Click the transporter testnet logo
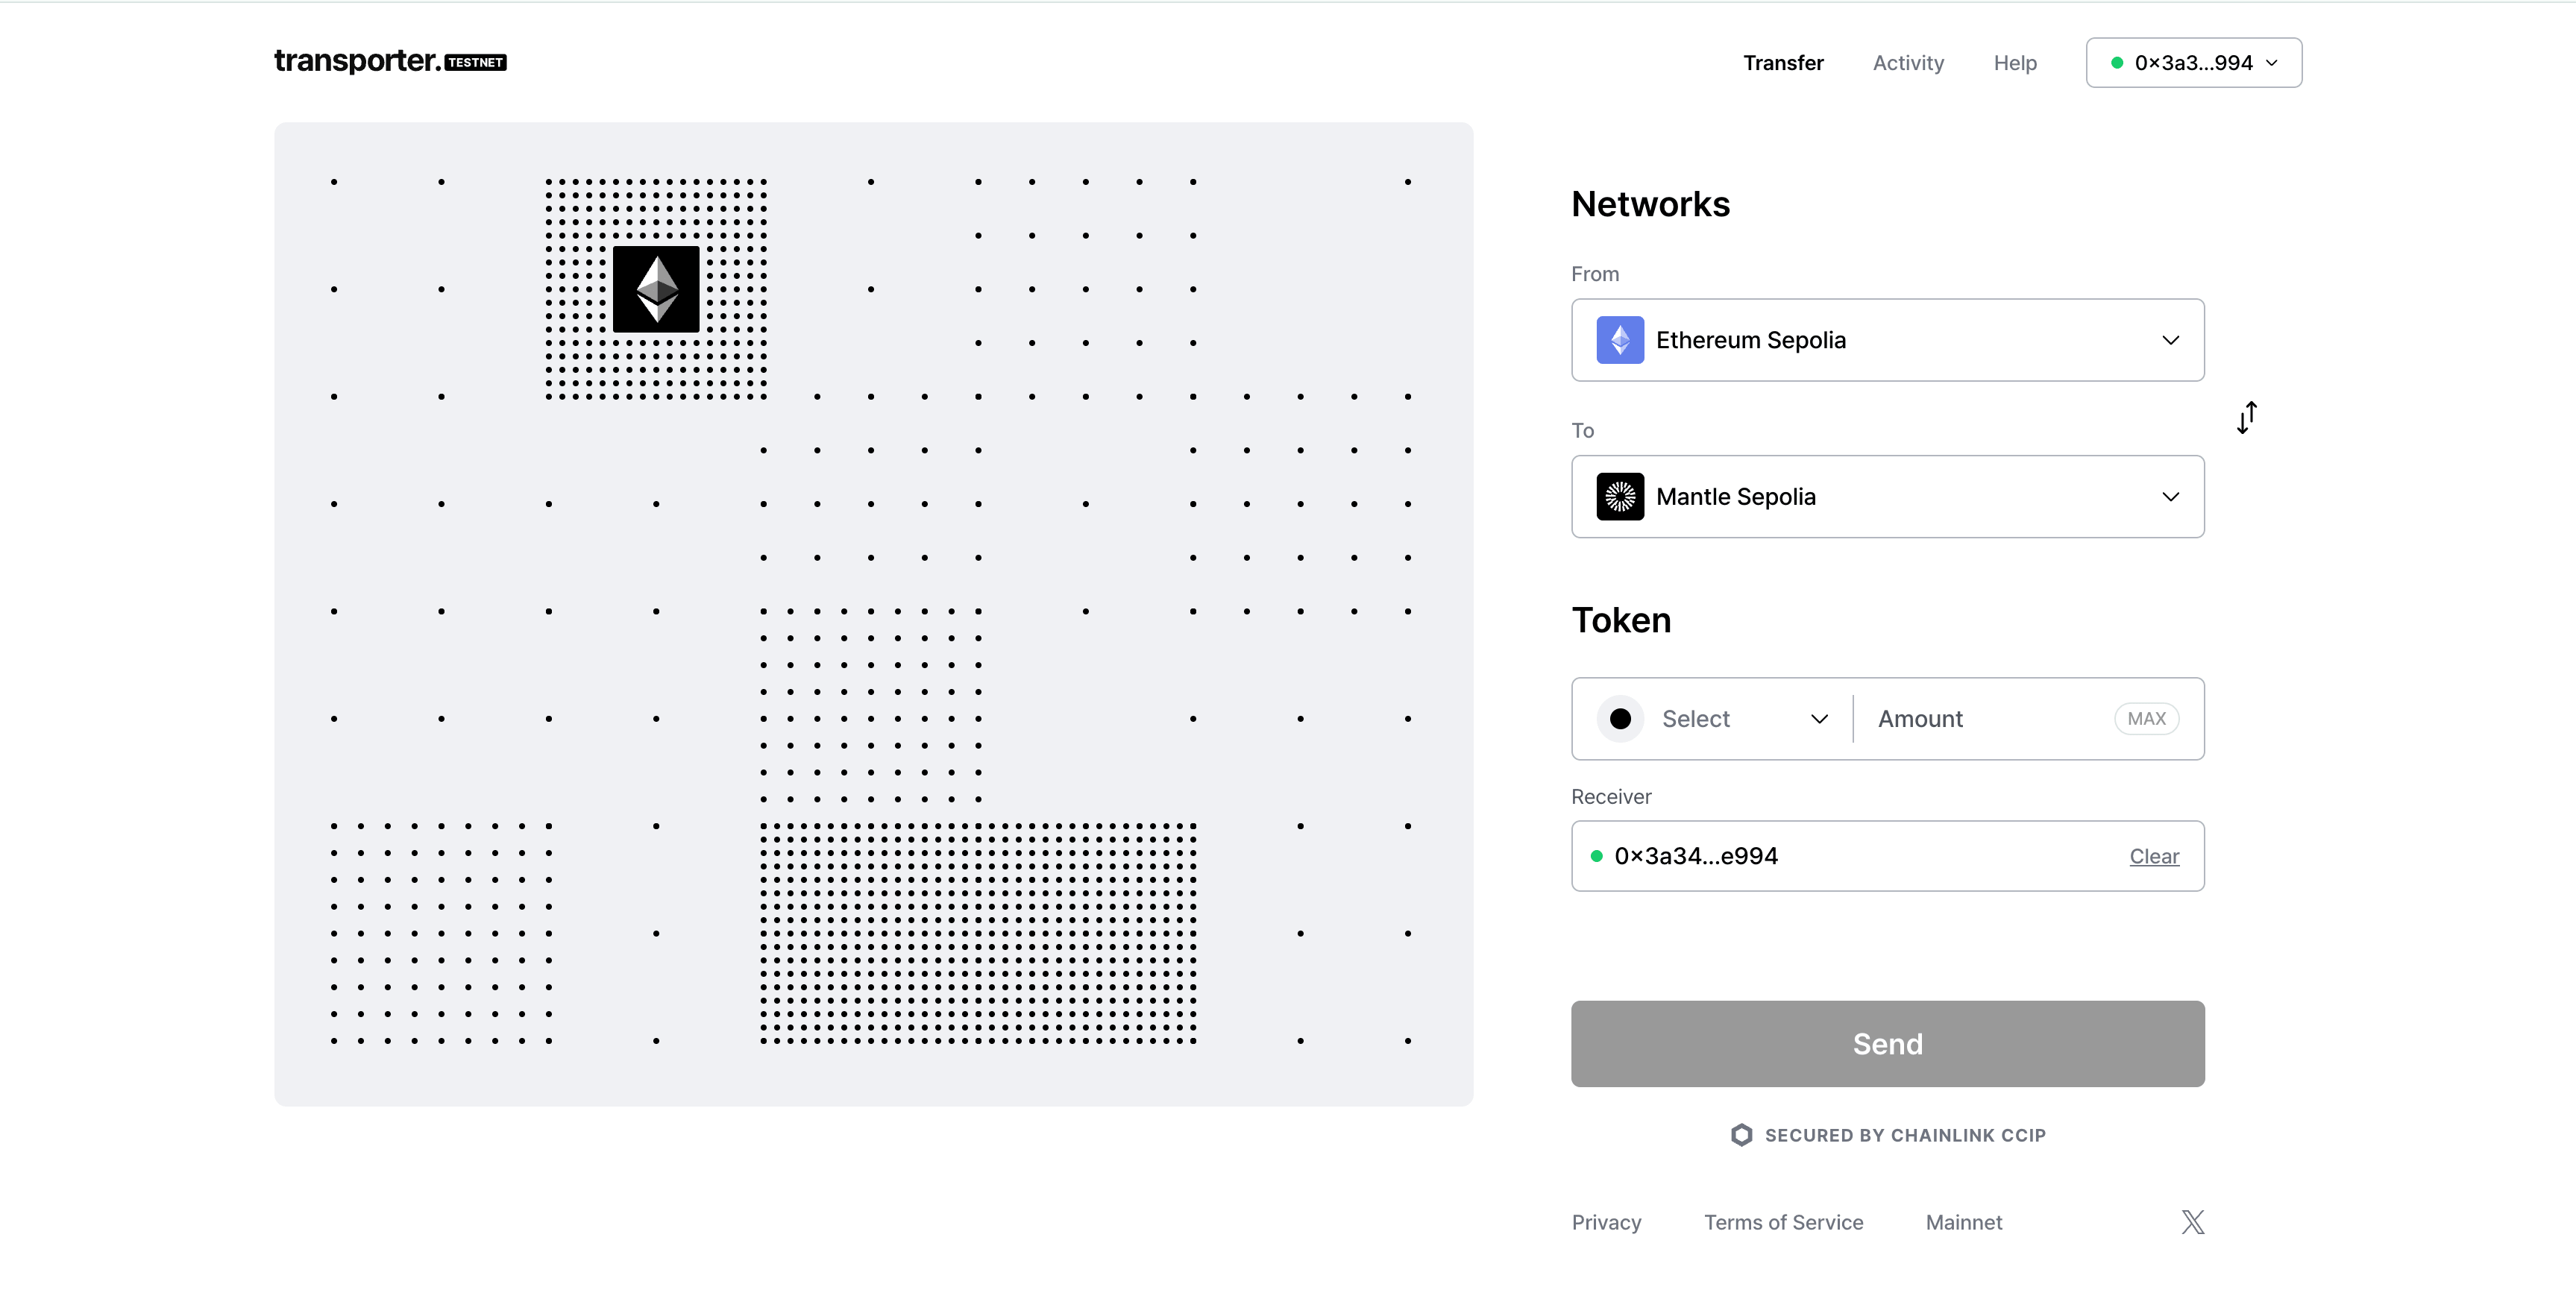 [x=390, y=62]
